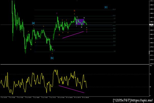Select the white v wave label

pyautogui.click(x=87, y=28)
